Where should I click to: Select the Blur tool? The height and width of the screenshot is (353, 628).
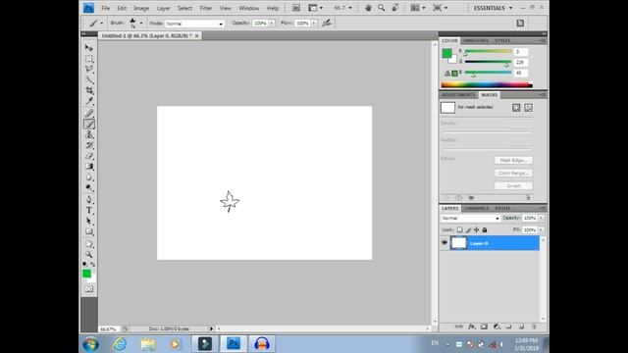coord(89,177)
